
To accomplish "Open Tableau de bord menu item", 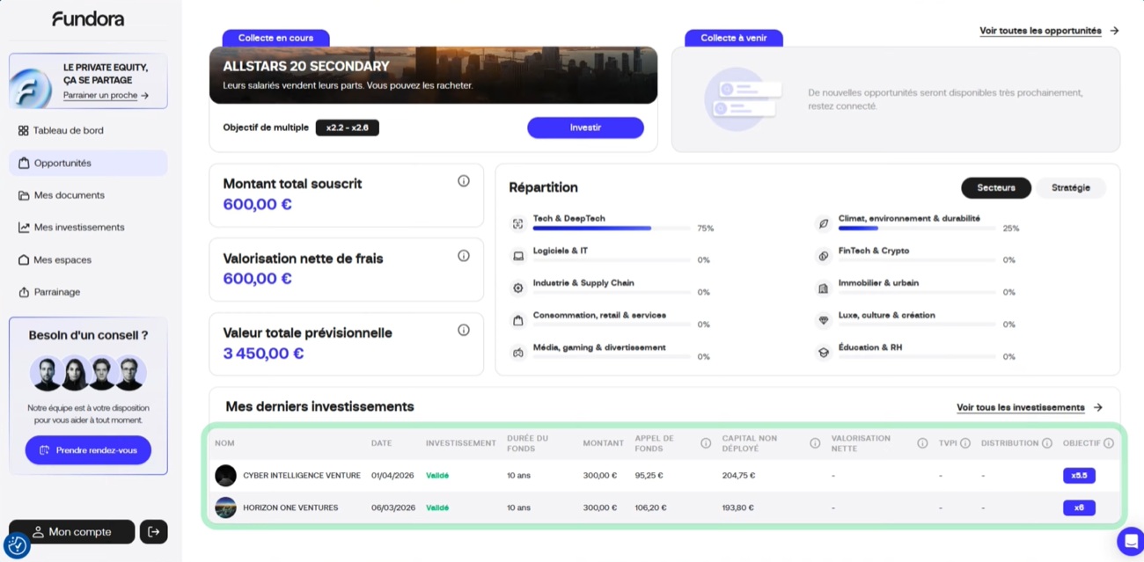I will (88, 130).
